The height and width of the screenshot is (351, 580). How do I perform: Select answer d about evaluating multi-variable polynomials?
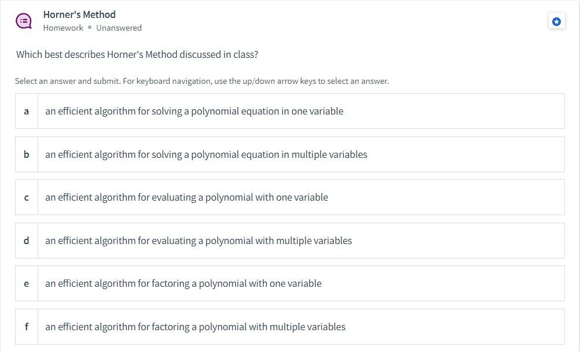tap(232, 241)
